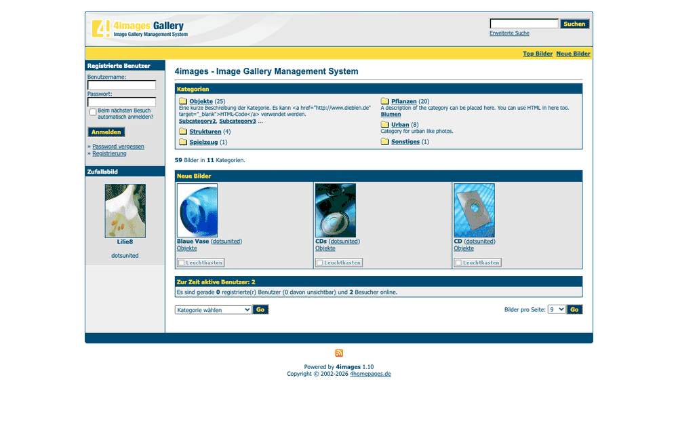
Task: Tick the Leuchtkasten checkbox under CD
Action: pyautogui.click(x=458, y=263)
